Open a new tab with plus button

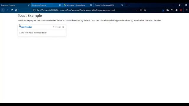point(127,5)
